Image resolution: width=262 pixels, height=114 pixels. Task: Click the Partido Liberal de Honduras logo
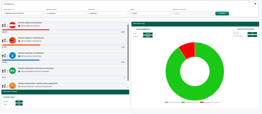point(13,26)
